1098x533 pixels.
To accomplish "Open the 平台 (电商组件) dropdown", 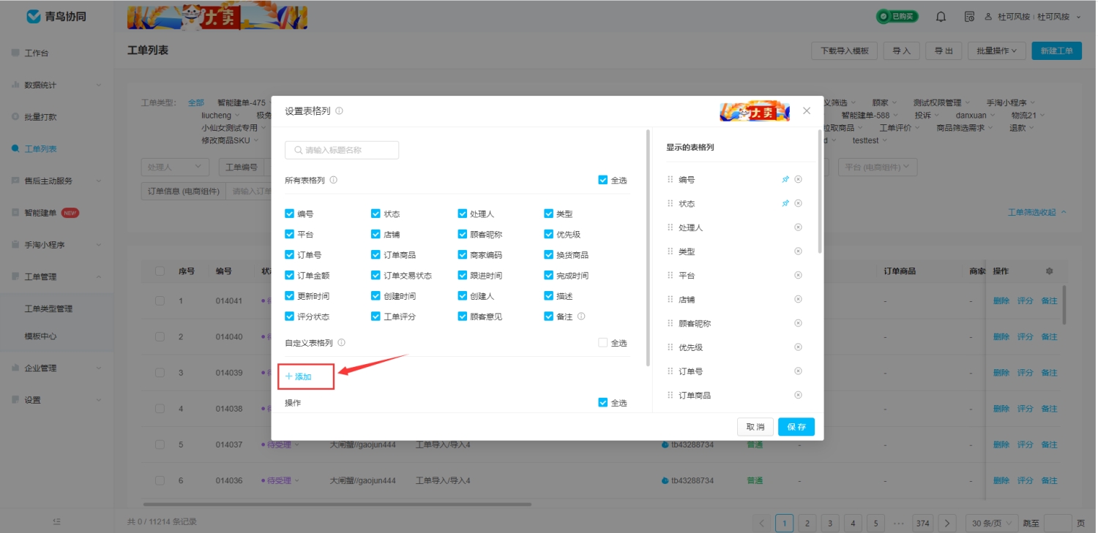I will click(x=877, y=167).
